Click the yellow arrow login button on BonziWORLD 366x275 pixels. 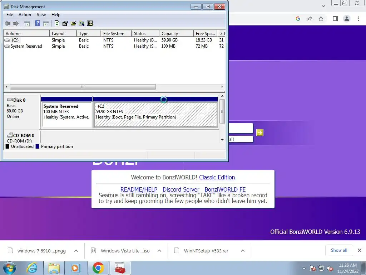(x=260, y=132)
